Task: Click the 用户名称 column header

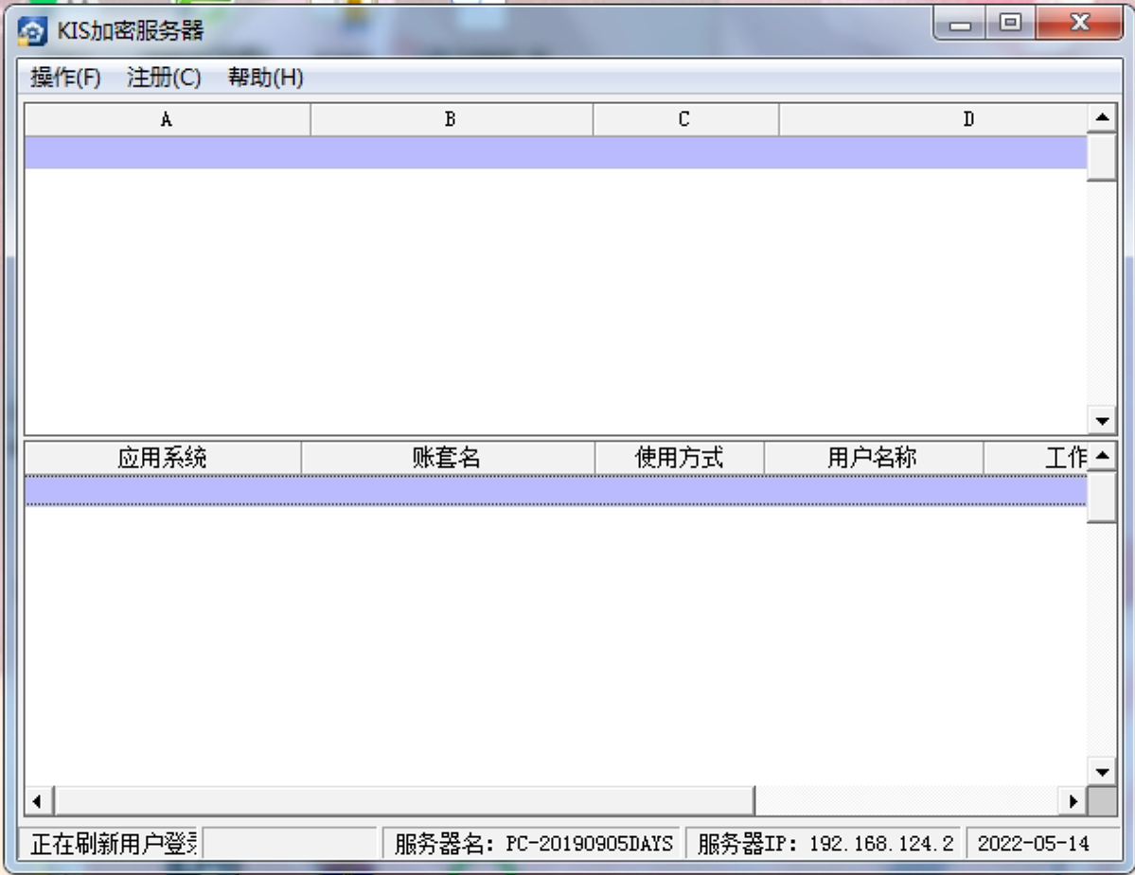Action: tap(873, 458)
